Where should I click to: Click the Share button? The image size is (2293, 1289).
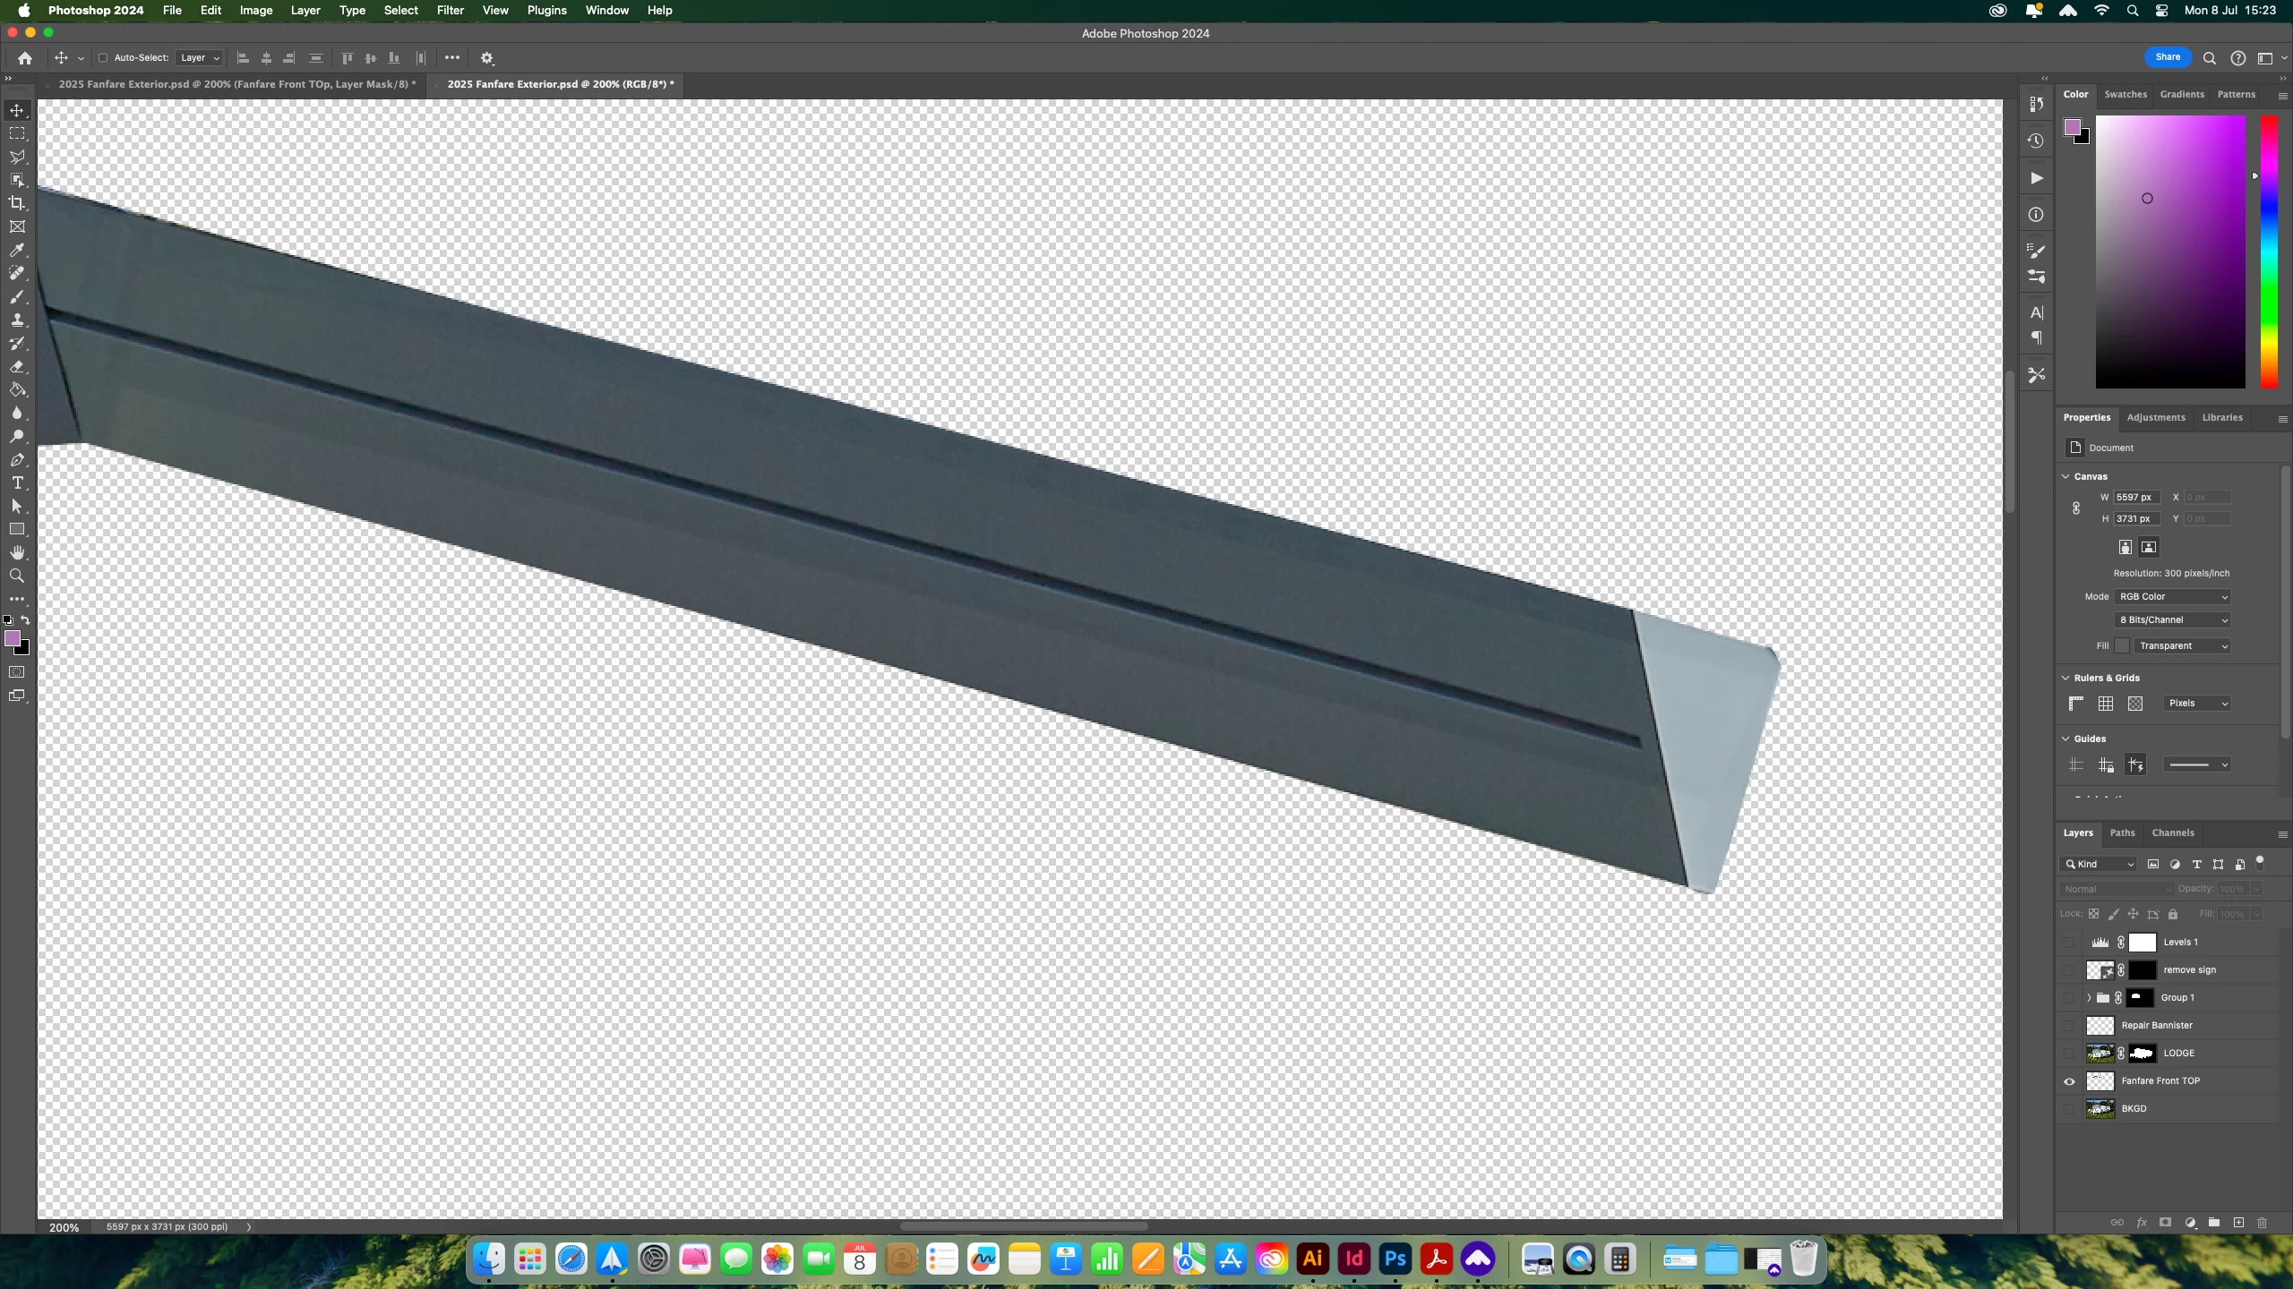point(2168,57)
